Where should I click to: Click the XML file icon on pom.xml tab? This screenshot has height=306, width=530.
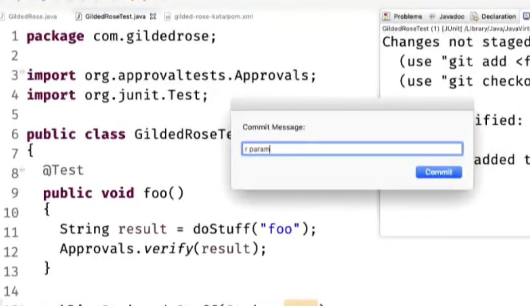(167, 16)
